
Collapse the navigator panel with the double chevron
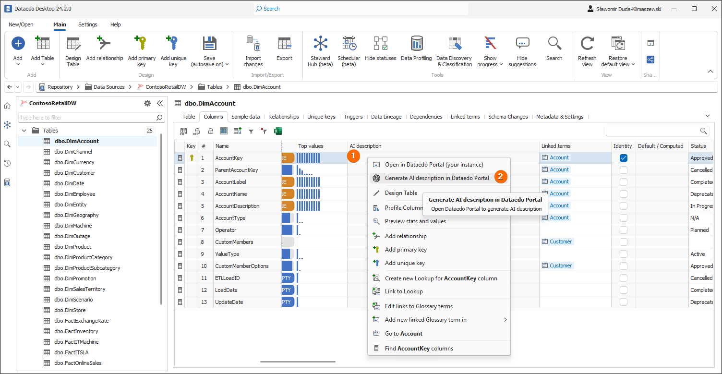(x=160, y=103)
